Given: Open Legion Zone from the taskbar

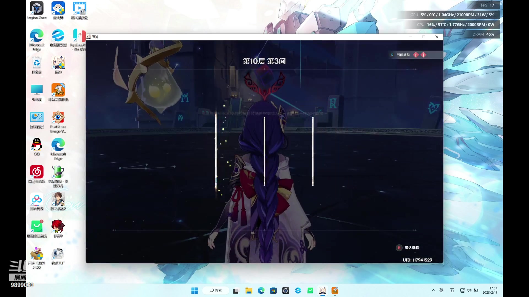Looking at the screenshot, I should click(x=286, y=291).
